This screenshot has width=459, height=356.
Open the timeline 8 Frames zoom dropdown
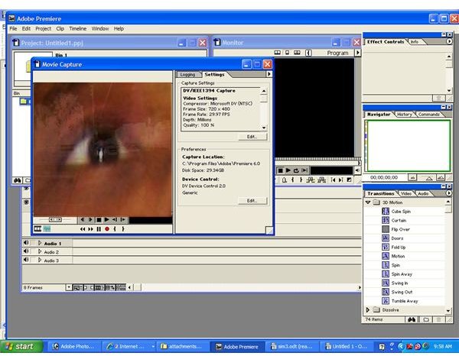pos(69,287)
